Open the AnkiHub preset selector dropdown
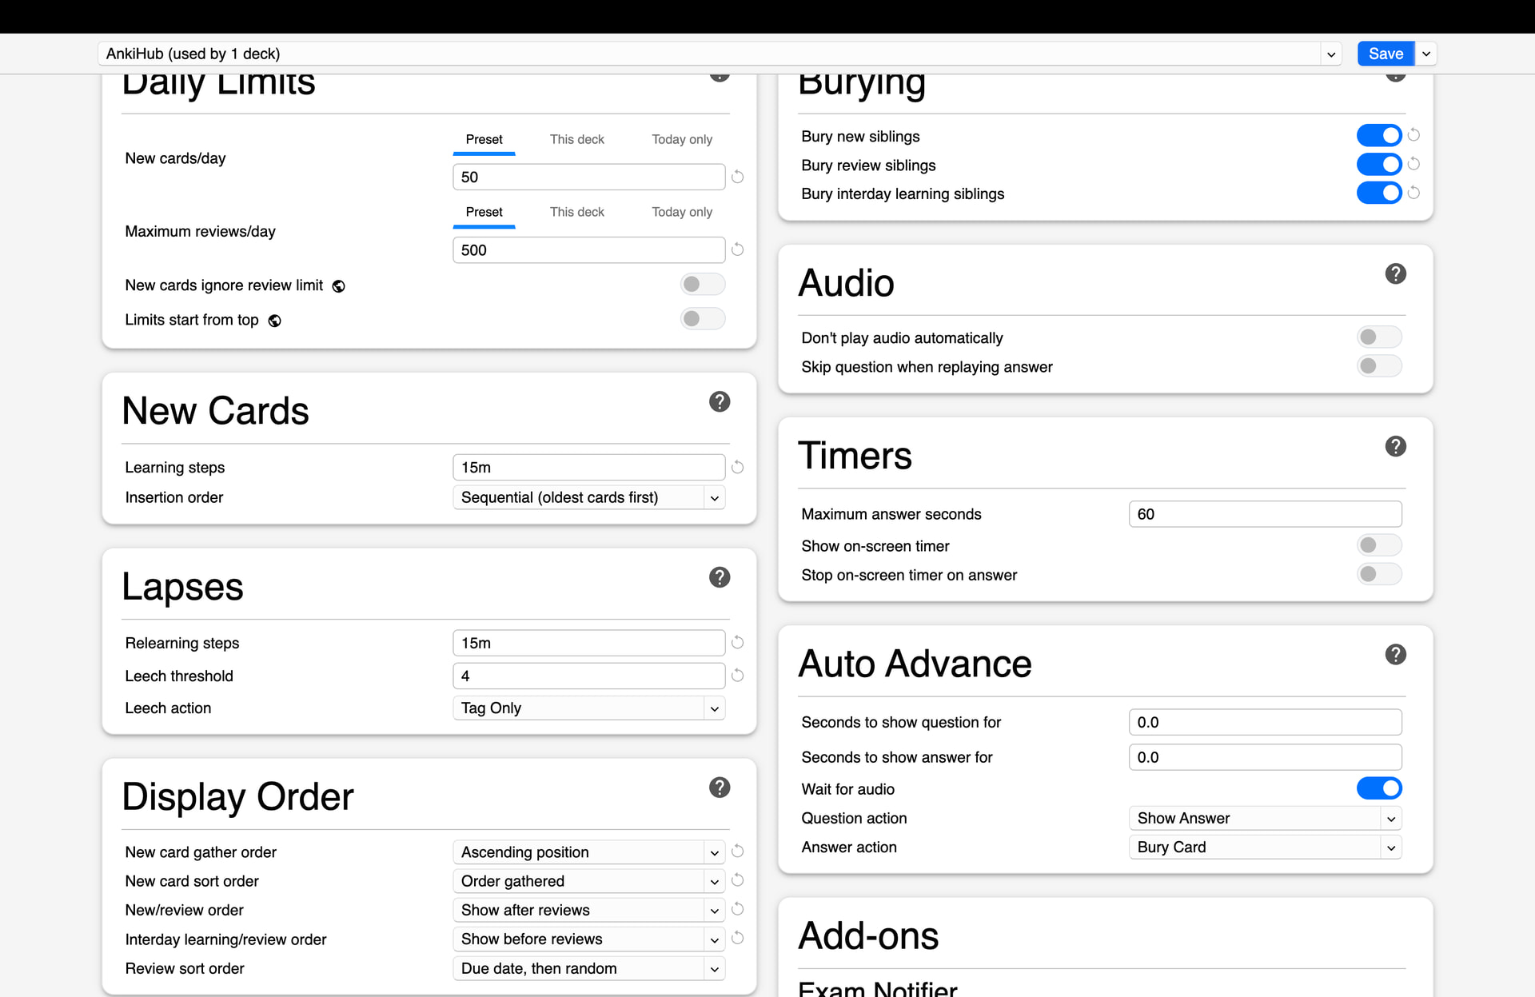This screenshot has height=997, width=1535. pos(720,54)
